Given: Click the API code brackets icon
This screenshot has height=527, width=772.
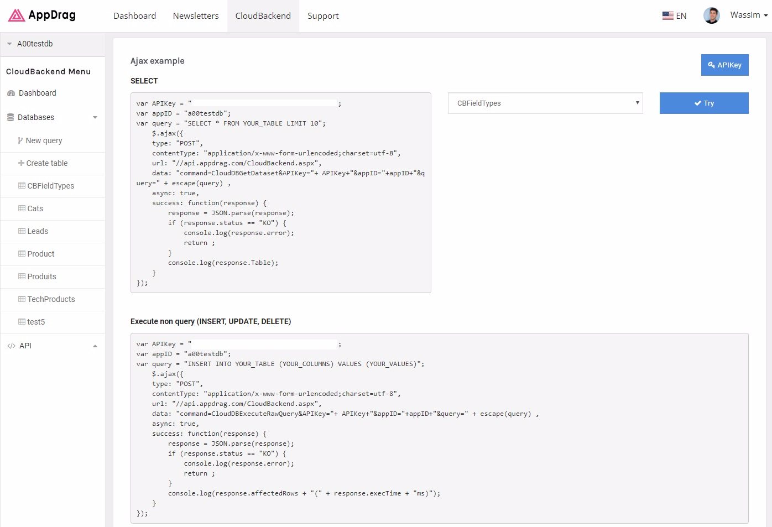Looking at the screenshot, I should (x=11, y=346).
